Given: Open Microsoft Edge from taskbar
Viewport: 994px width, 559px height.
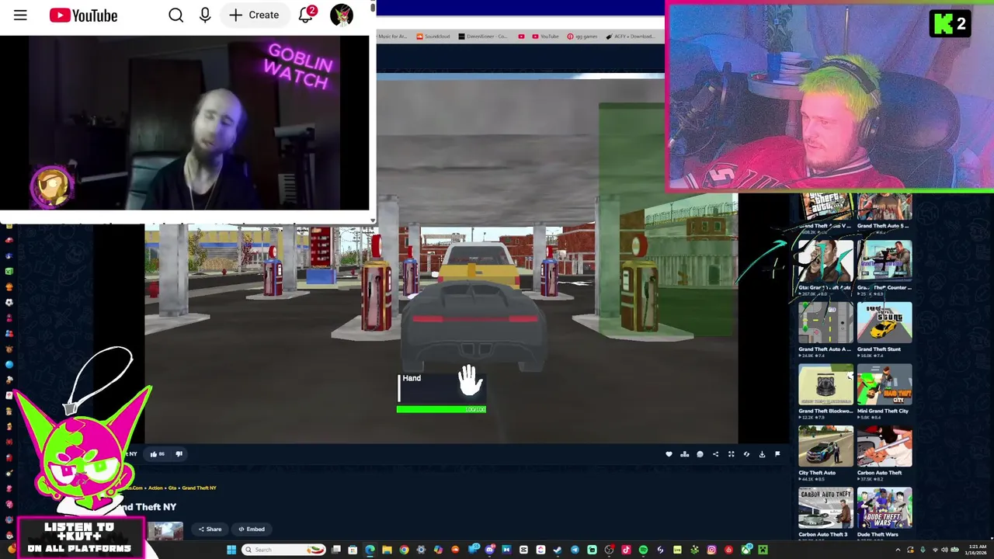Looking at the screenshot, I should click(x=370, y=550).
